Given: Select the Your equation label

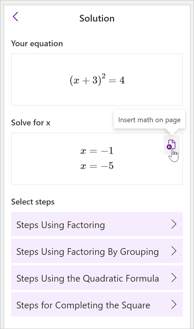Looking at the screenshot, I should [x=37, y=43].
